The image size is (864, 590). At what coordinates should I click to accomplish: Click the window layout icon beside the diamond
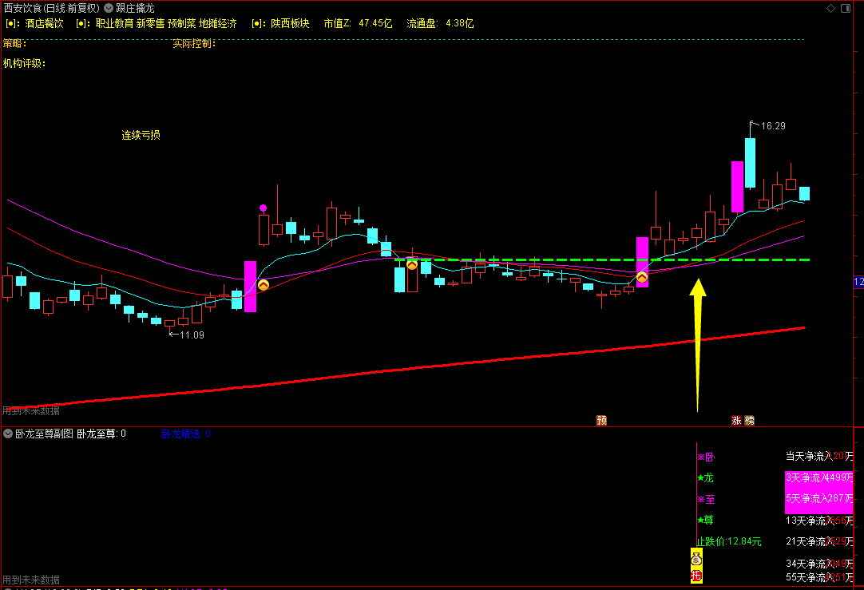click(846, 8)
